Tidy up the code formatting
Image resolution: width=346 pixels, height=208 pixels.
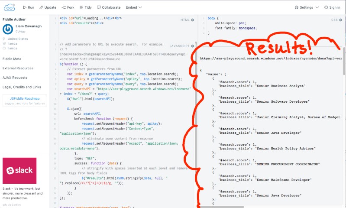tap(86, 7)
